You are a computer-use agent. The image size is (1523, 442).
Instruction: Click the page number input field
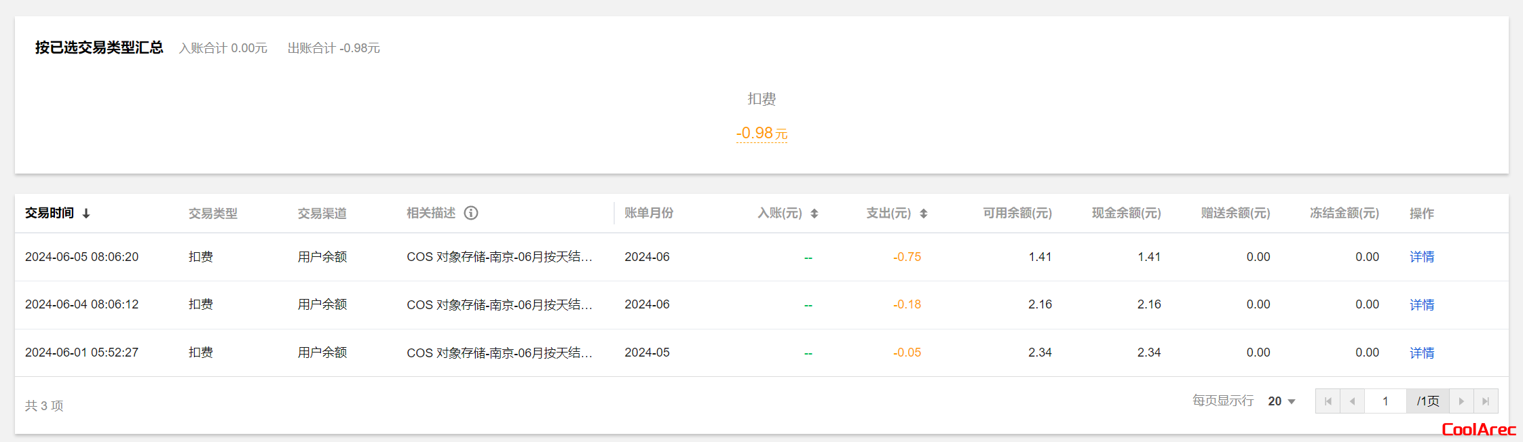[x=1385, y=401]
